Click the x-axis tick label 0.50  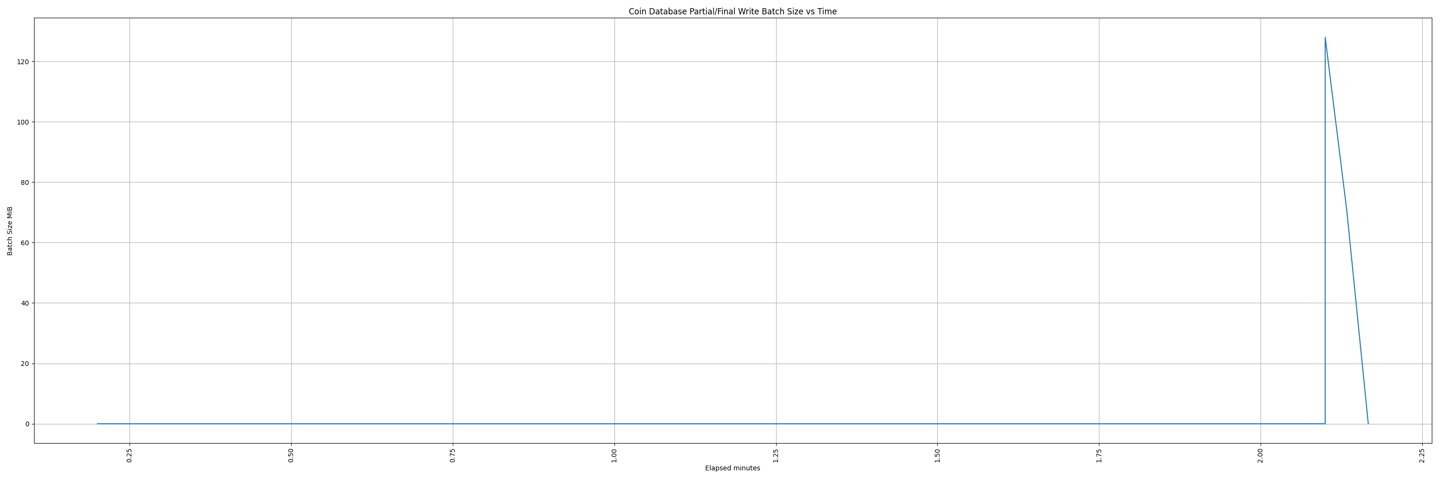pos(291,456)
